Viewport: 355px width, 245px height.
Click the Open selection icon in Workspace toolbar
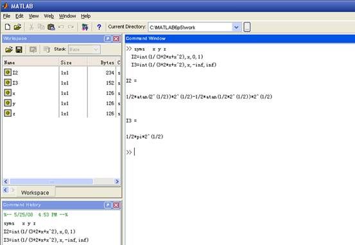click(33, 49)
